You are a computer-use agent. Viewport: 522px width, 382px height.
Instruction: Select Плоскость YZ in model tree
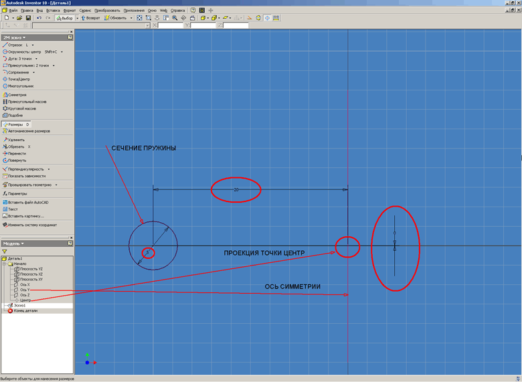[x=28, y=269]
